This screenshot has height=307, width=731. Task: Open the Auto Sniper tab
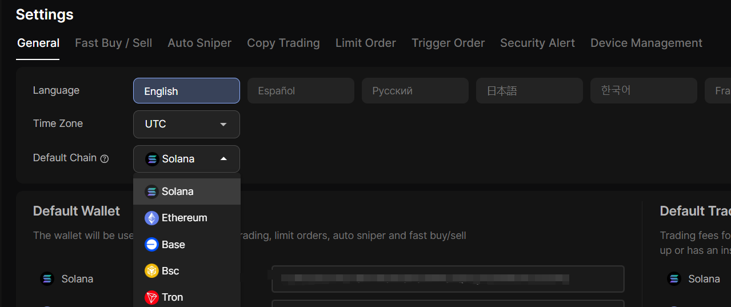199,43
